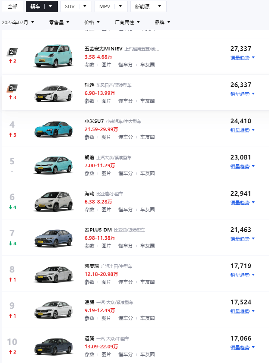269x363 pixels.
Task: Open the 轿车 category dropdown arrow
Action: (x=51, y=6)
